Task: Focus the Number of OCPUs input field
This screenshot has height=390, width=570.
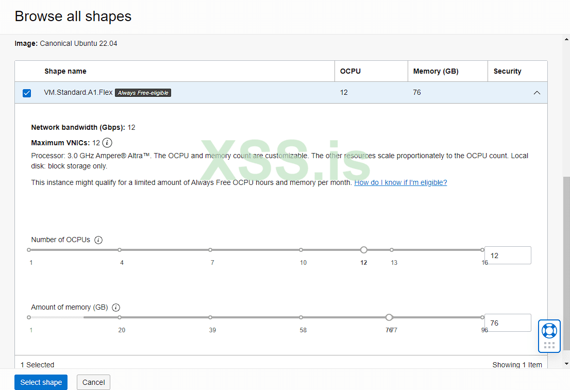Action: (x=507, y=256)
